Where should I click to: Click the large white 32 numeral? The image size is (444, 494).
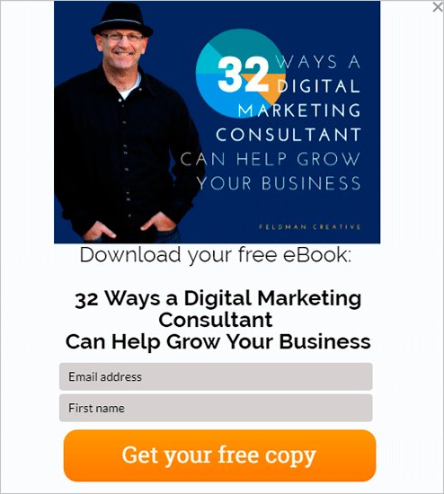click(x=244, y=75)
